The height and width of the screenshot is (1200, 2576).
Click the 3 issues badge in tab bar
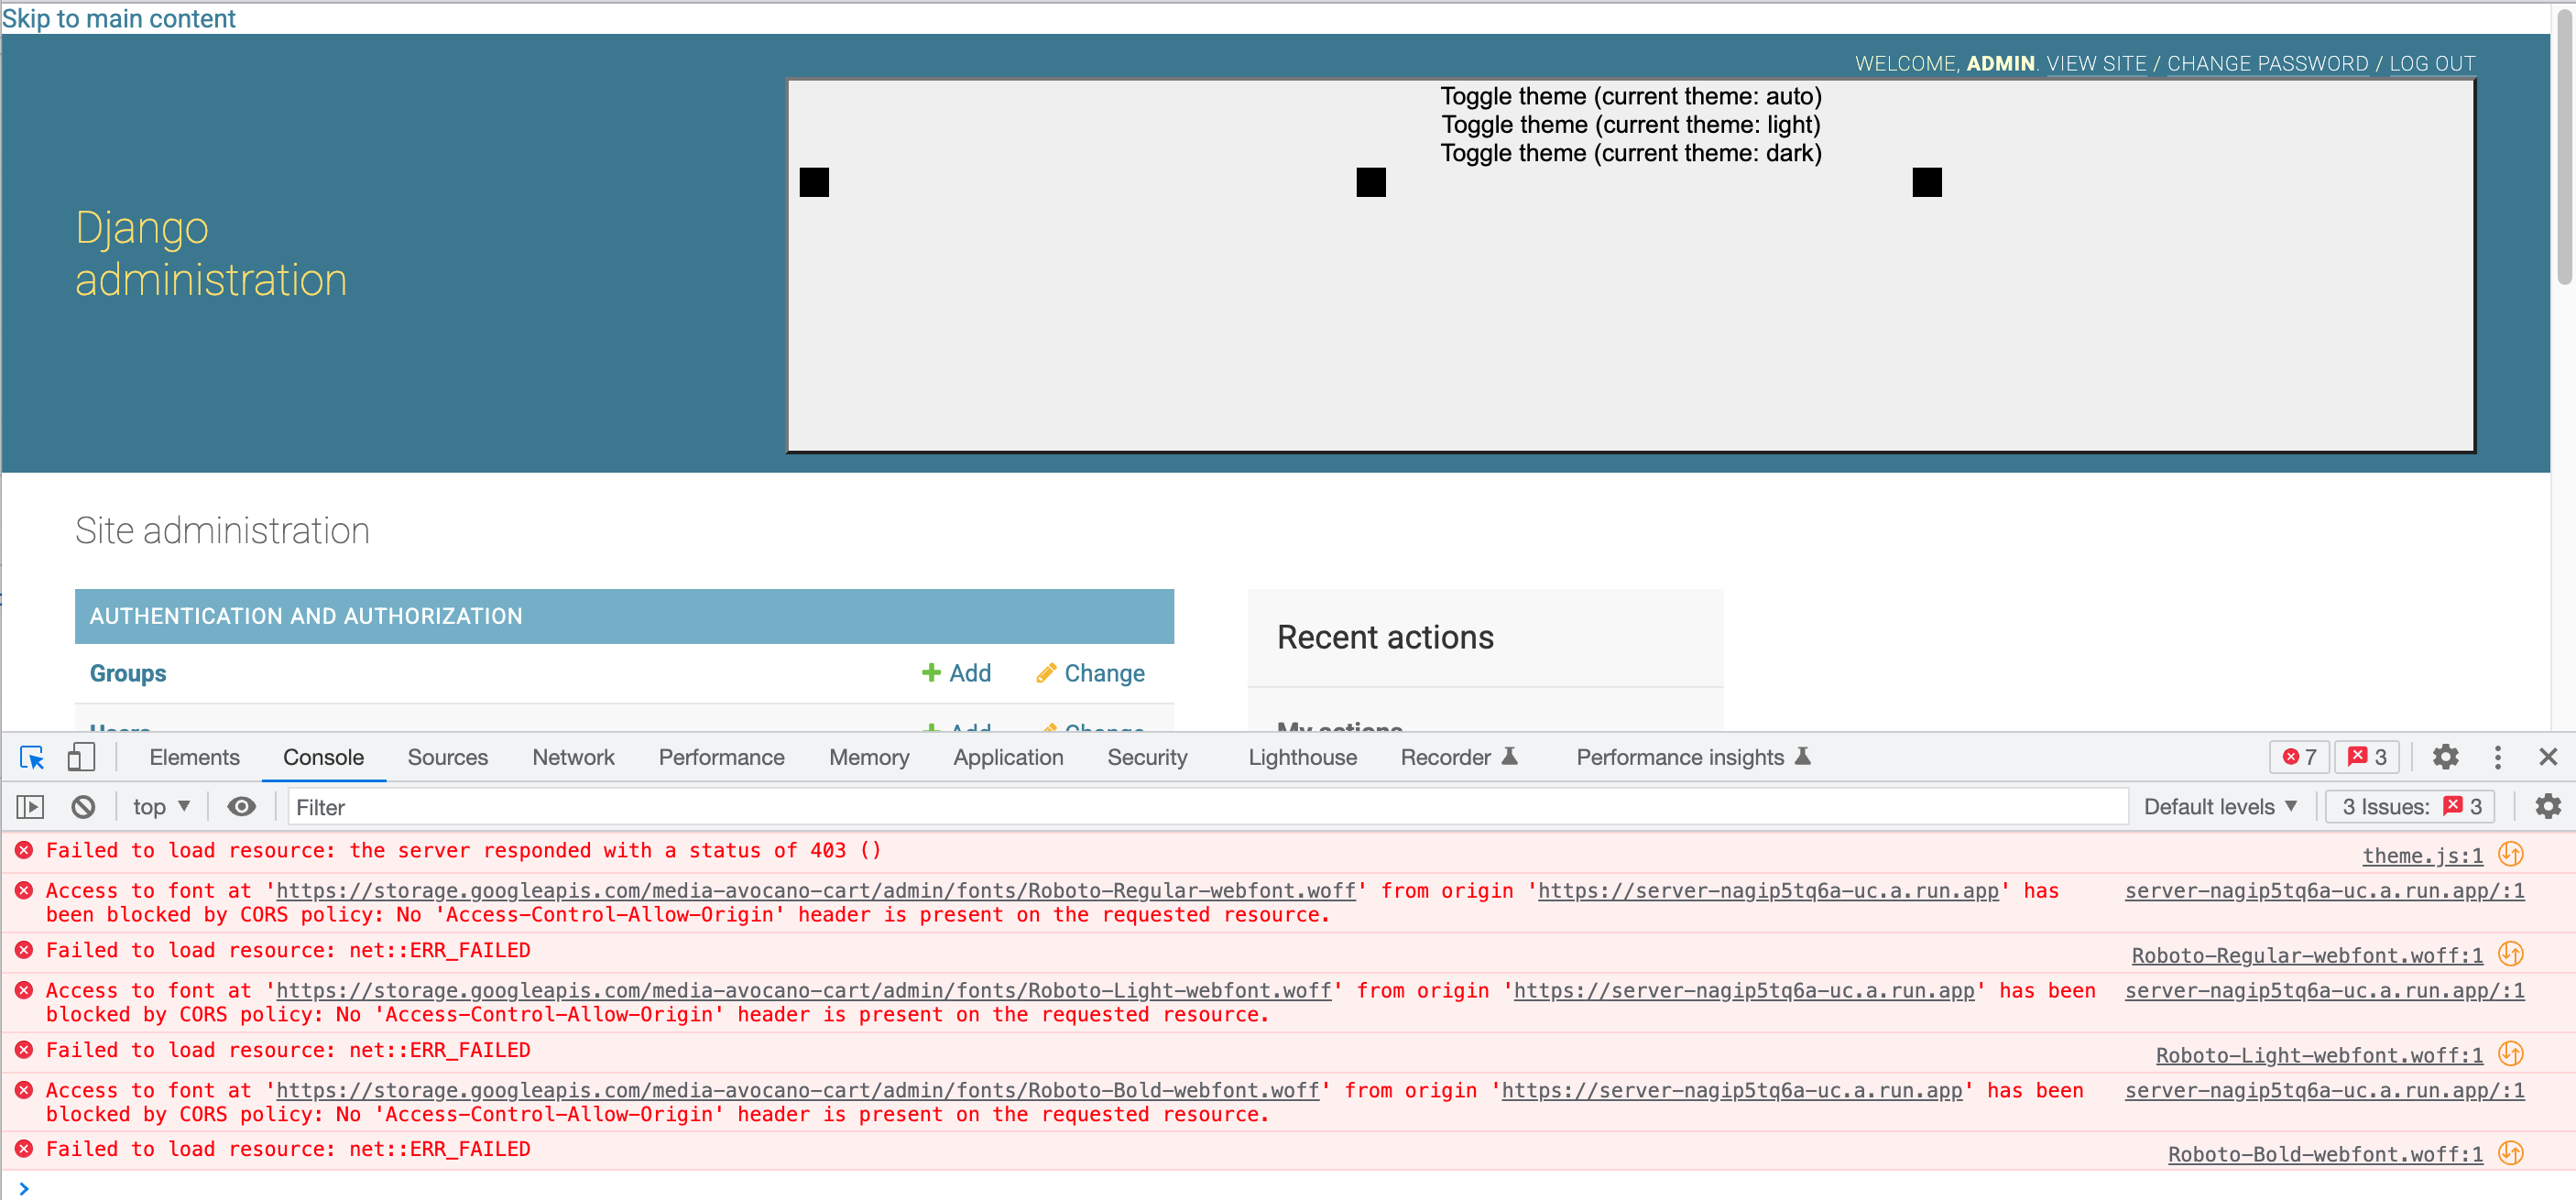(2367, 757)
